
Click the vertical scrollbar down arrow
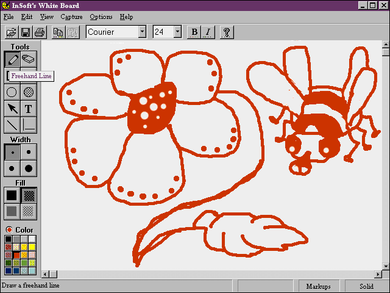[x=385, y=267]
